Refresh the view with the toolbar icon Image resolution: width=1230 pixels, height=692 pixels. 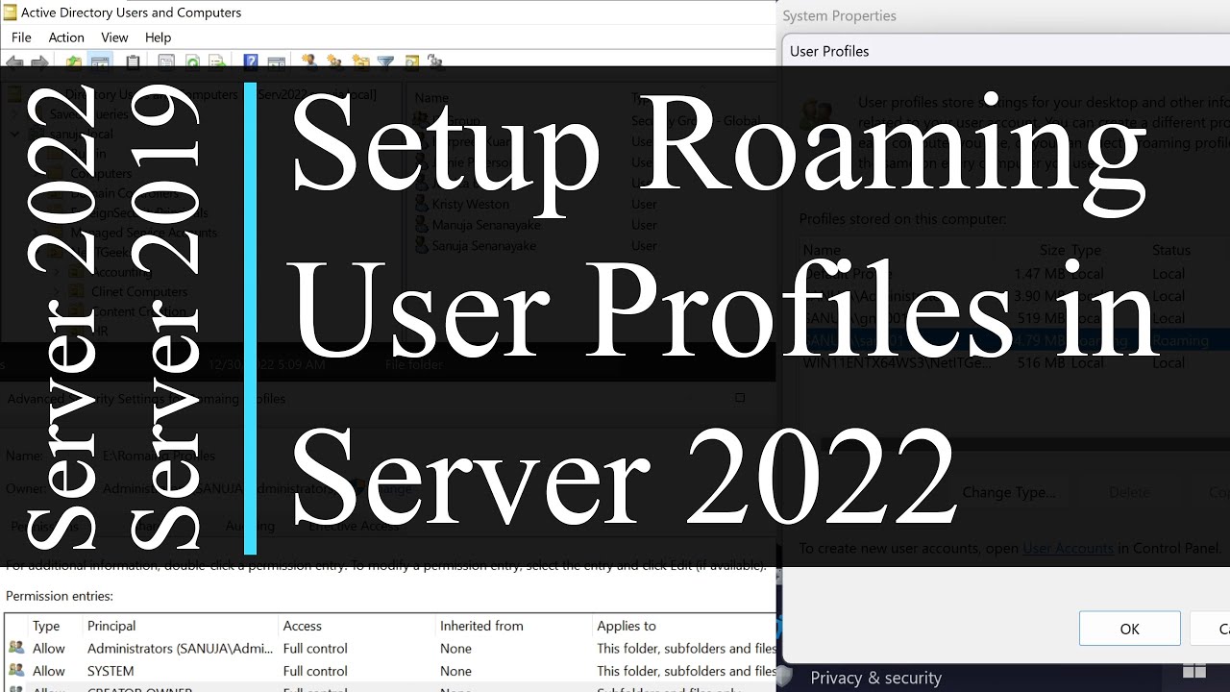coord(192,62)
